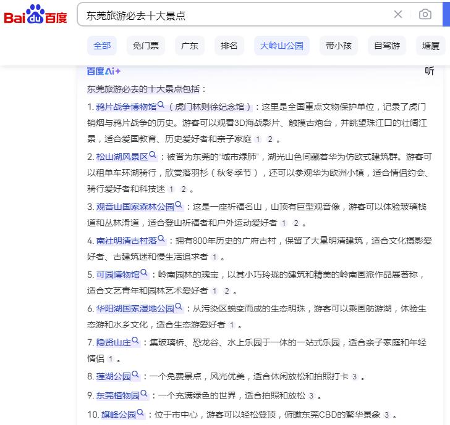Open the 华阳湖国家湿地公园 link
This screenshot has height=425, width=450.
click(135, 308)
